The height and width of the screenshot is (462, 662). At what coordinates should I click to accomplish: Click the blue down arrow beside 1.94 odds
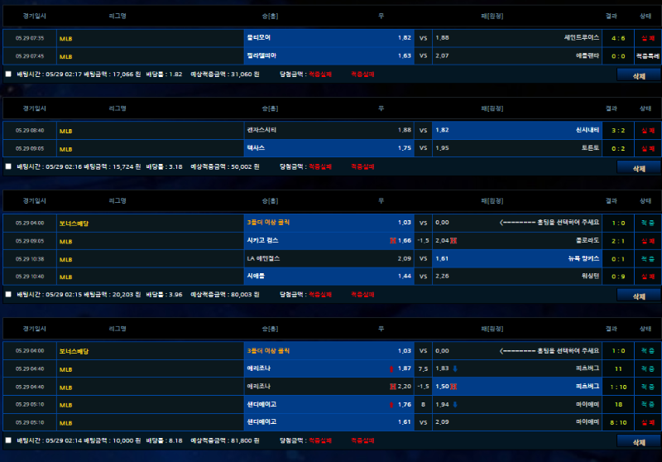(455, 405)
